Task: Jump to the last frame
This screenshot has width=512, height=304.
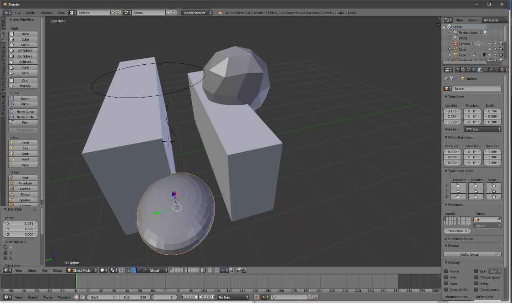Action: click(212, 297)
